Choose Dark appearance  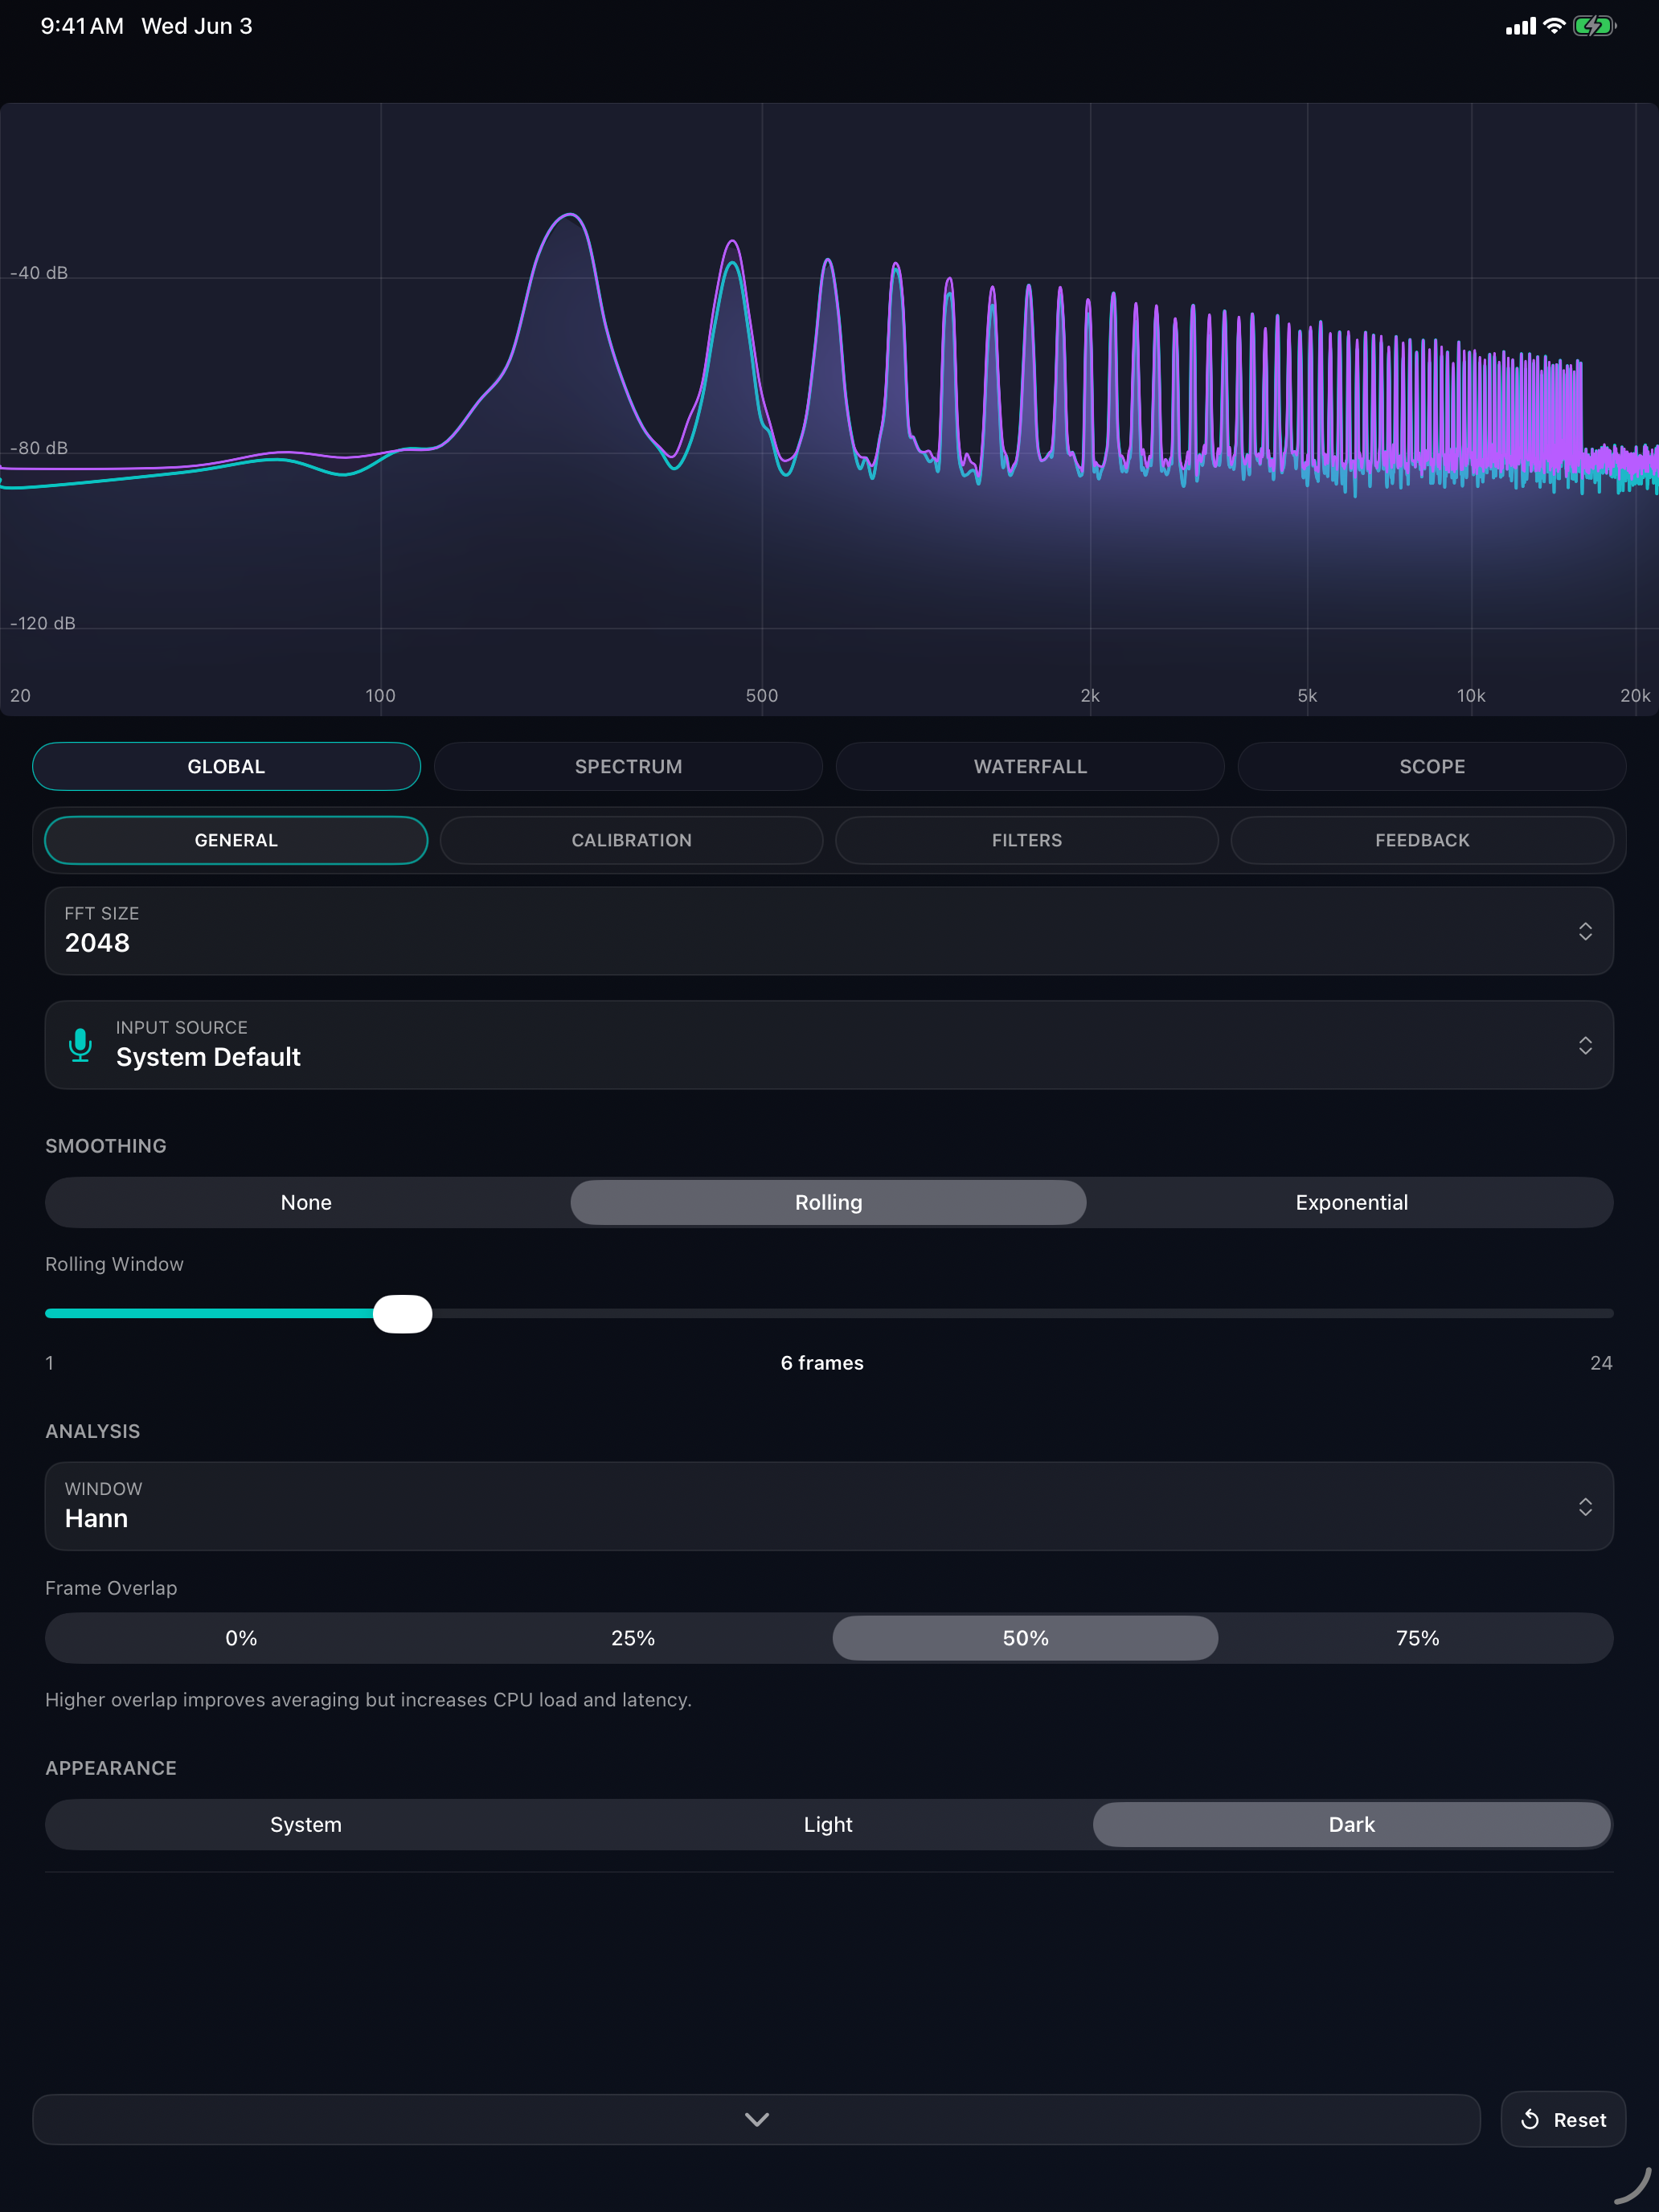coord(1352,1824)
